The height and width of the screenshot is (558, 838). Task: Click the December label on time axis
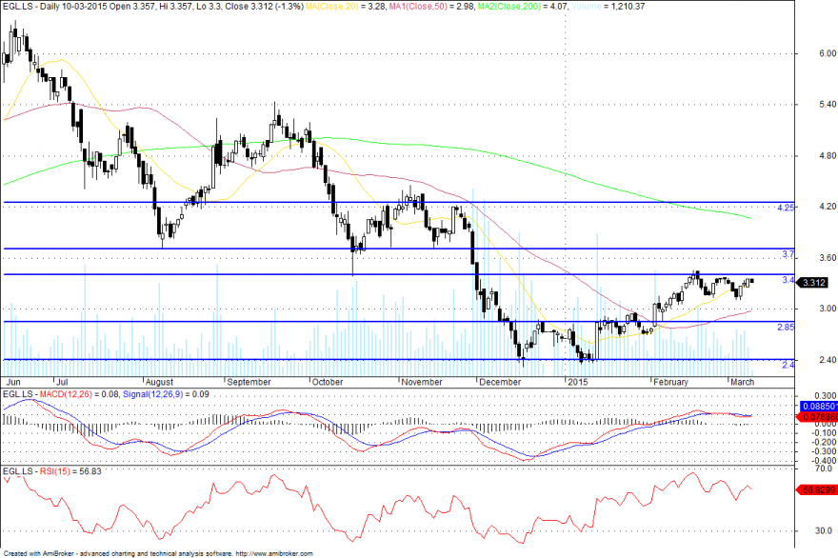(x=500, y=382)
